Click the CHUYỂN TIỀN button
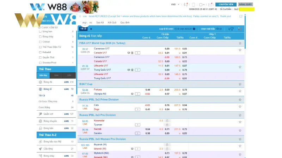Image resolution: width=282 pixels, height=158 pixels. 226,5
